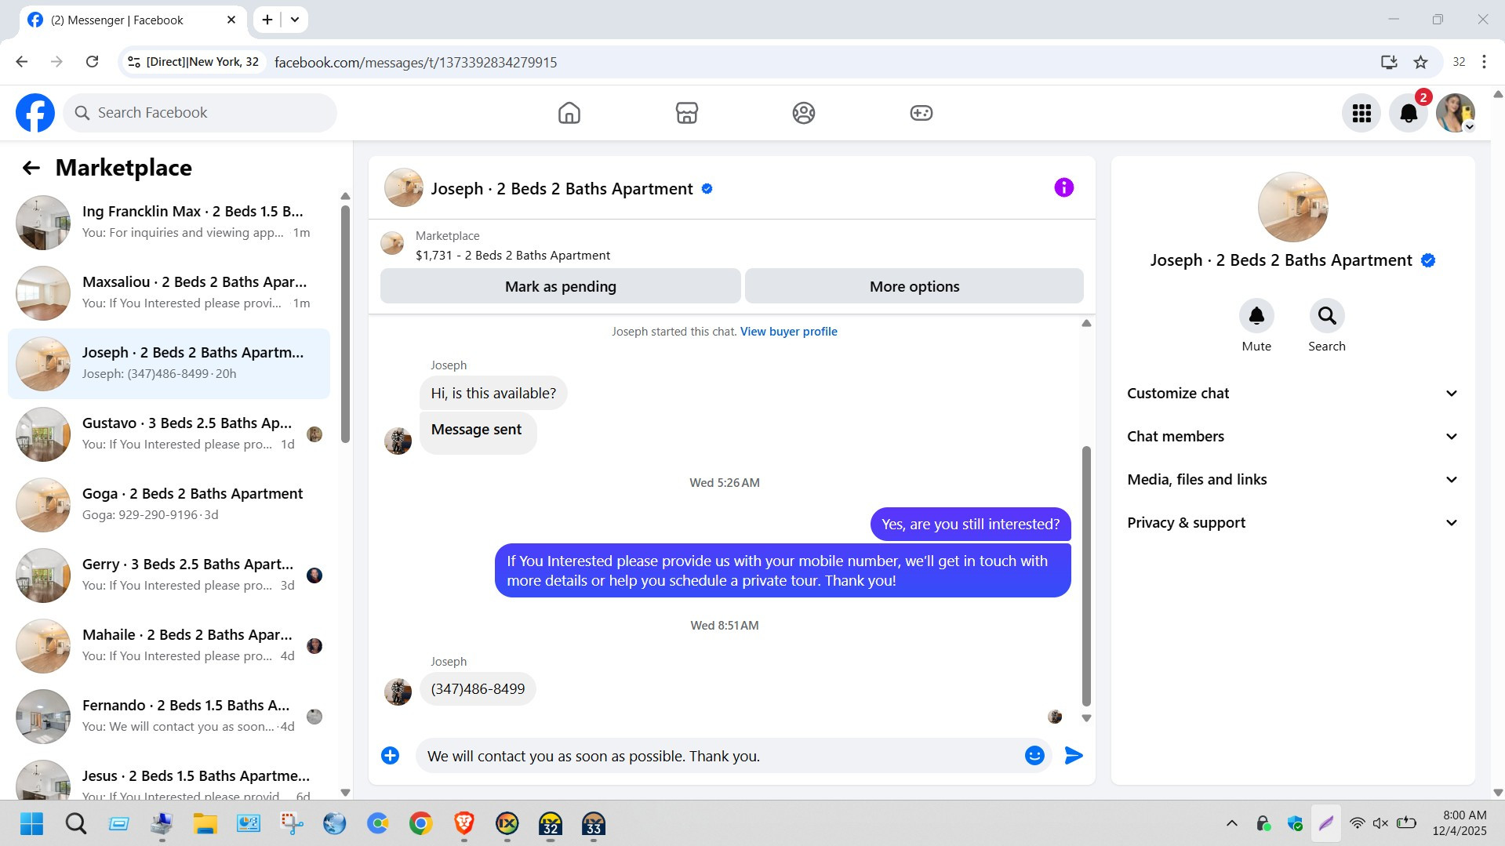Send the typed message
Viewport: 1505px width, 846px height.
tap(1074, 755)
